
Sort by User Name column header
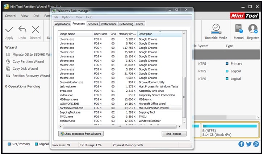point(101,34)
